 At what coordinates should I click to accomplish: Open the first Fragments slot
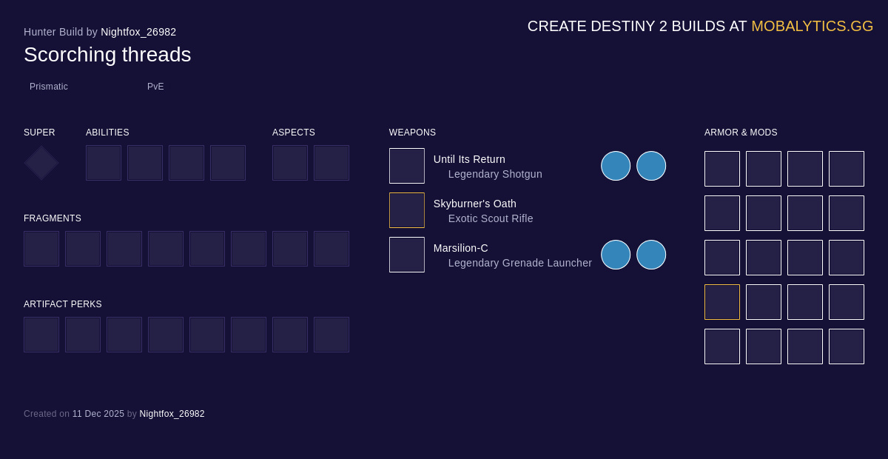[41, 249]
